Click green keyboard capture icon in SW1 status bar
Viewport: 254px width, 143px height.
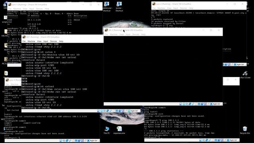coord(129,111)
